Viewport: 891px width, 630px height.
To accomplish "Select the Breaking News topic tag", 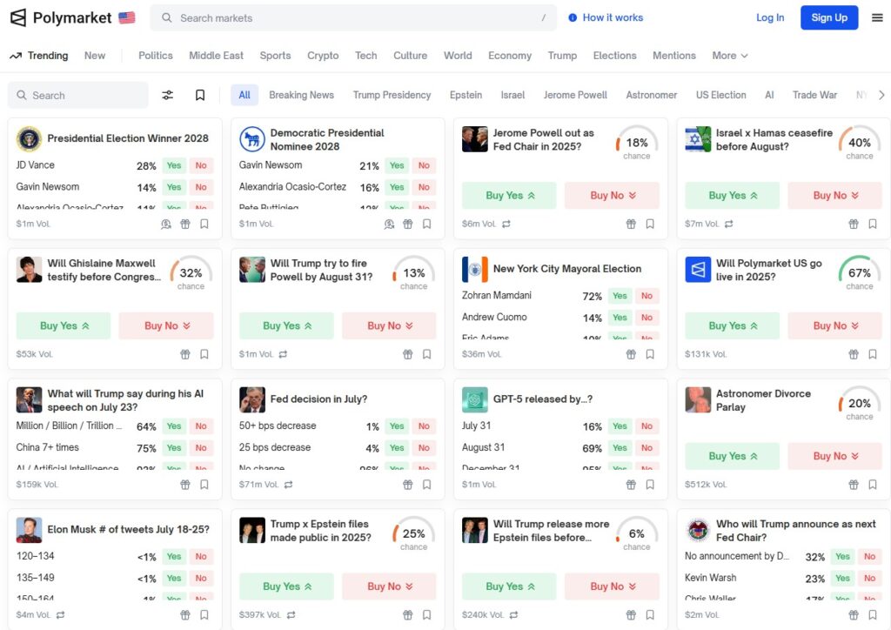I will click(x=301, y=95).
